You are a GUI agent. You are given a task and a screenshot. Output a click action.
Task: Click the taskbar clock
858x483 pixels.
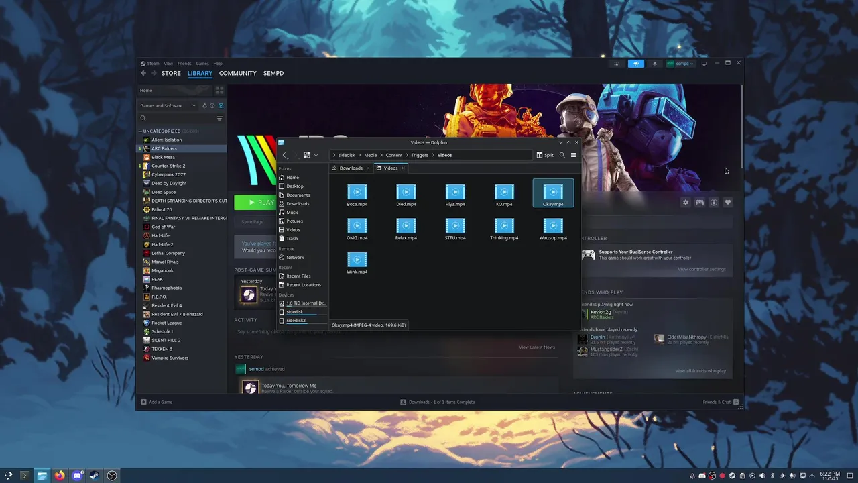coord(830,476)
